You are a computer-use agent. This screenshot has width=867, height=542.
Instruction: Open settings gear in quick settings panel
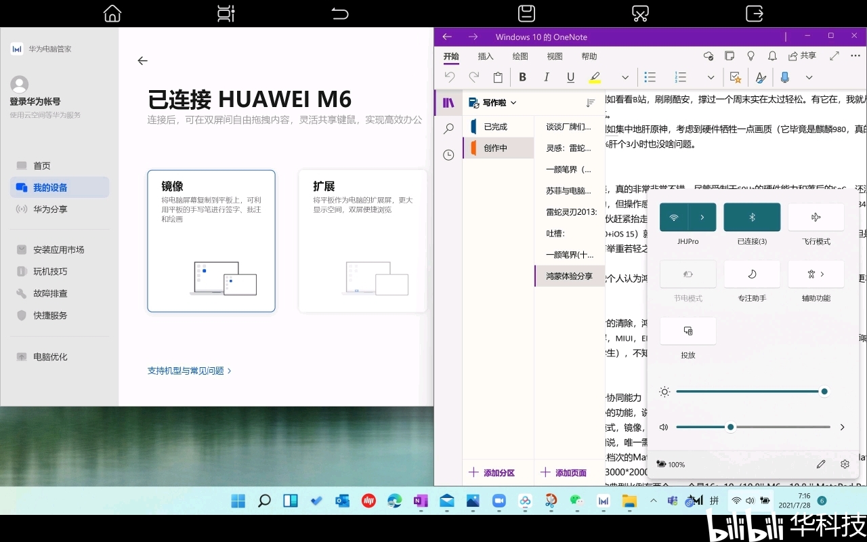point(845,464)
